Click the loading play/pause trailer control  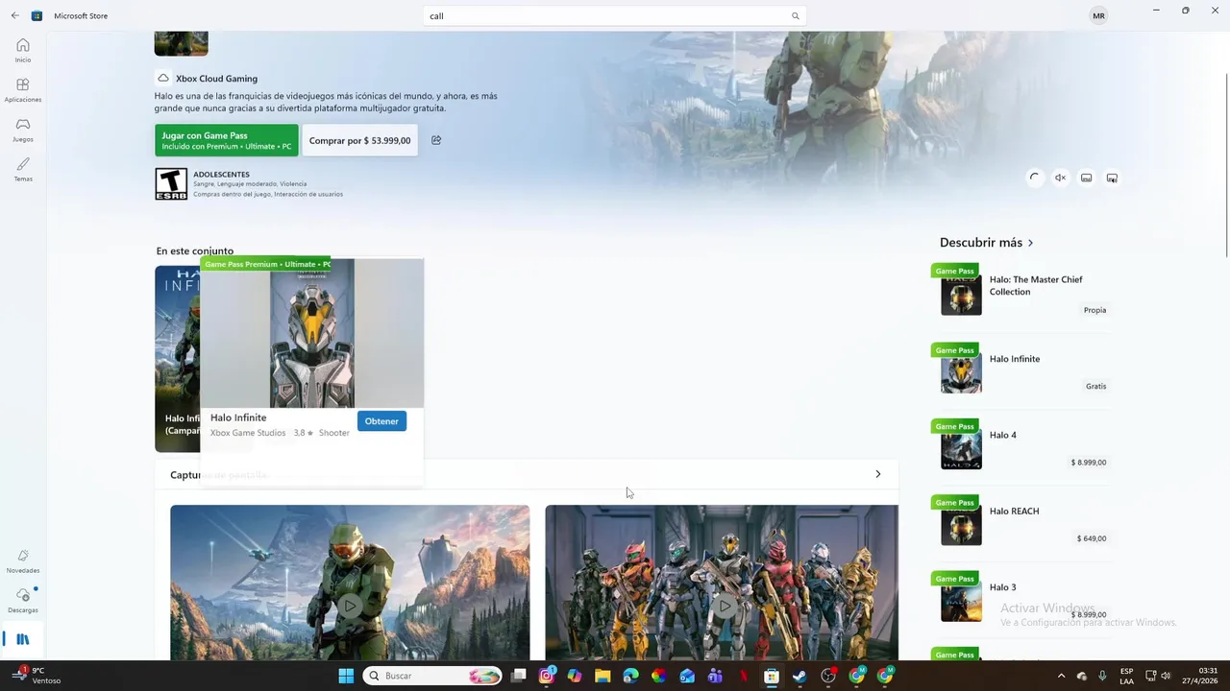pyautogui.click(x=1034, y=178)
